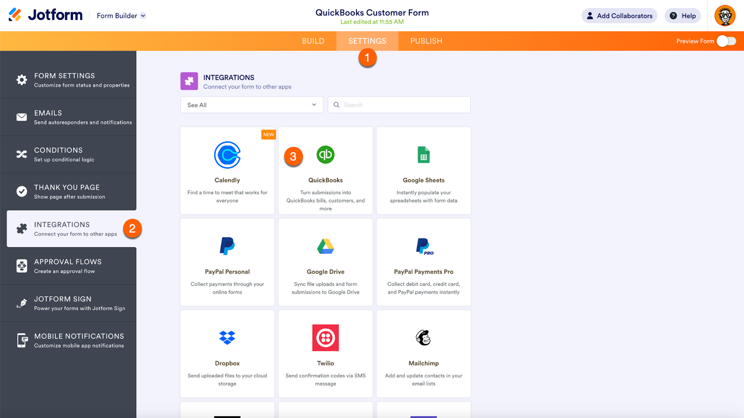The image size is (744, 418).
Task: Open Thank You Page section
Action: coord(68,191)
